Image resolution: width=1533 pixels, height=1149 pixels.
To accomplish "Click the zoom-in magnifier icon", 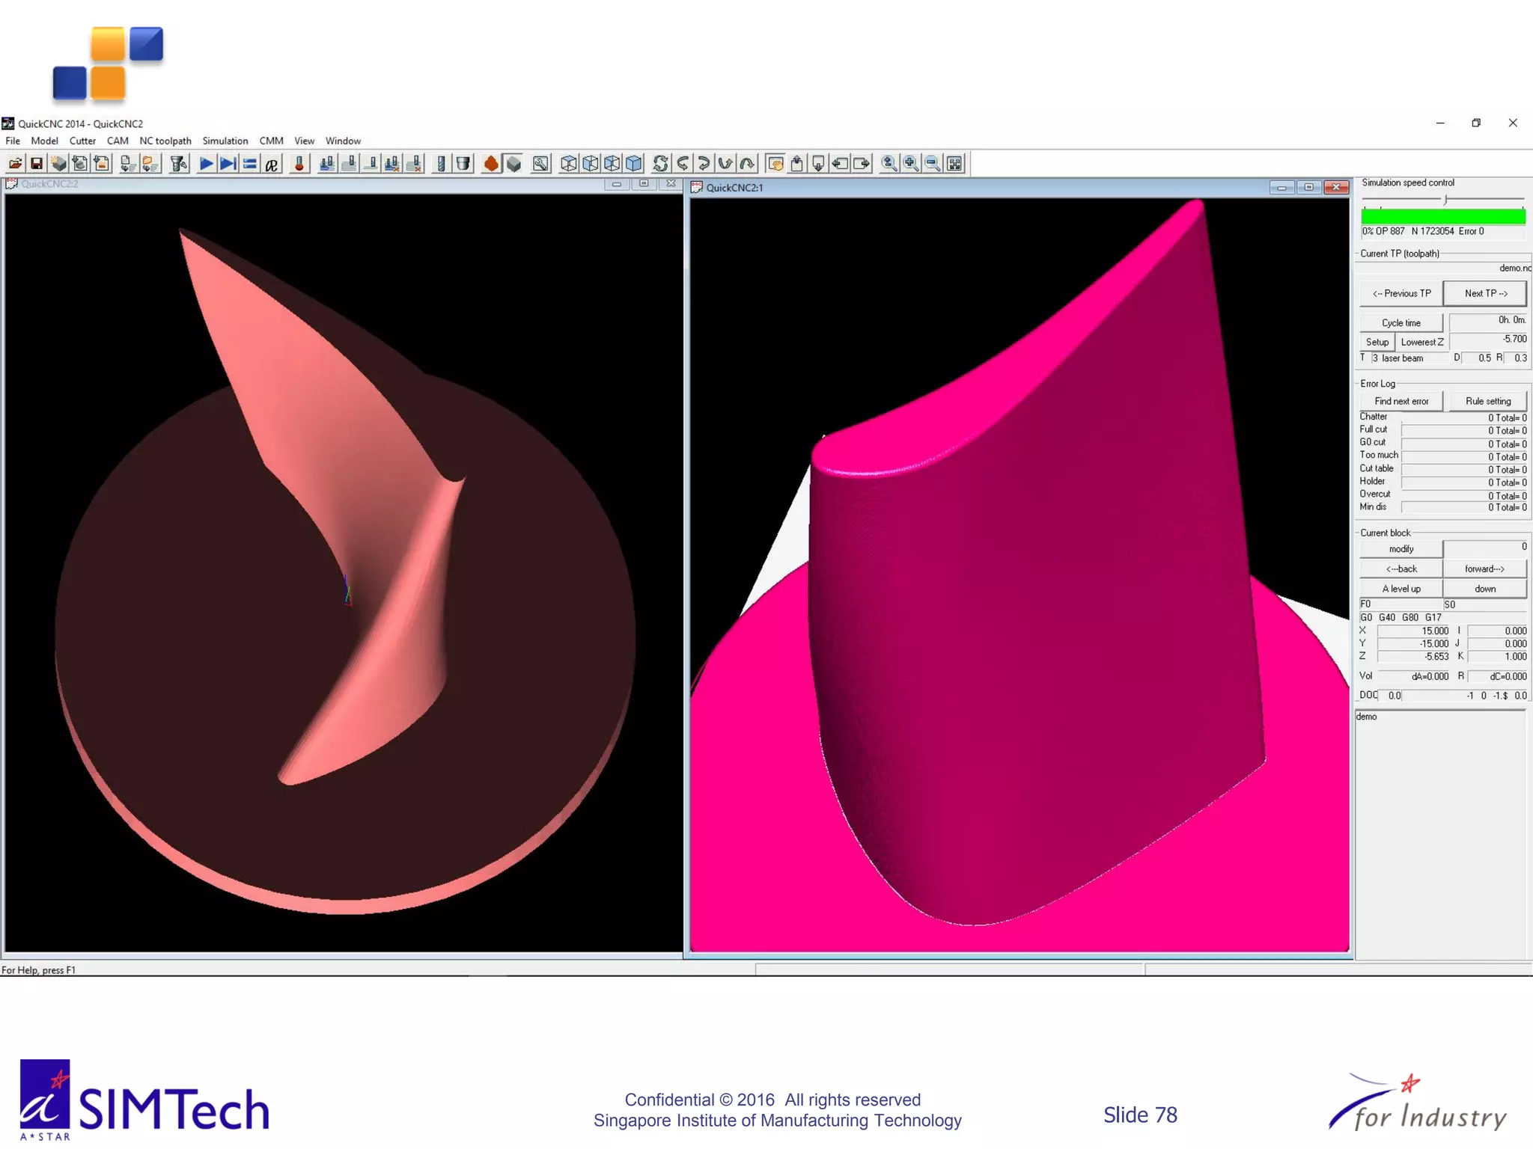I will (x=911, y=163).
